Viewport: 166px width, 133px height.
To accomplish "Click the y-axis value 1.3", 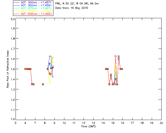I will coord(13,90).
